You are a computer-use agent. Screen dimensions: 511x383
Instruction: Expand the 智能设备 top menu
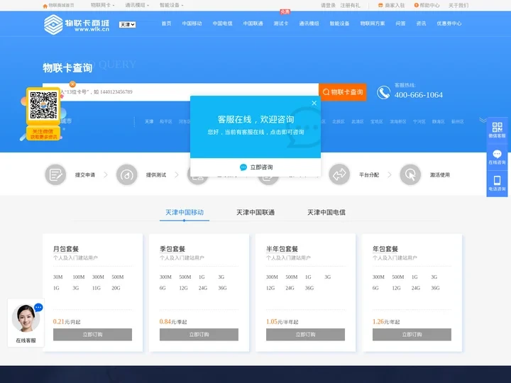click(172, 5)
